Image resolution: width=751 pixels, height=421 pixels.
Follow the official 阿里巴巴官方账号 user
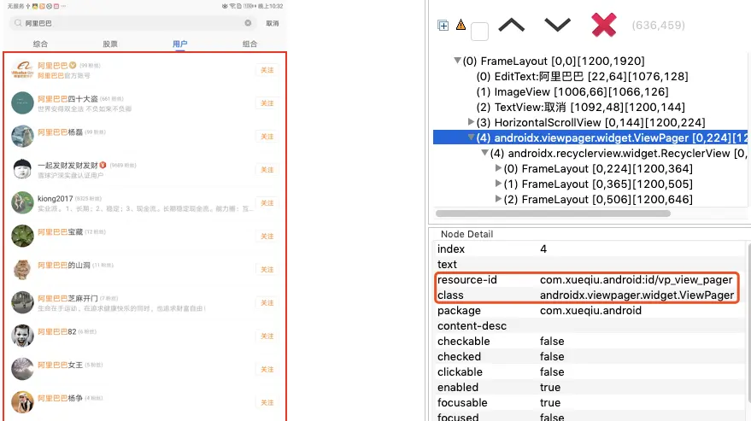267,70
